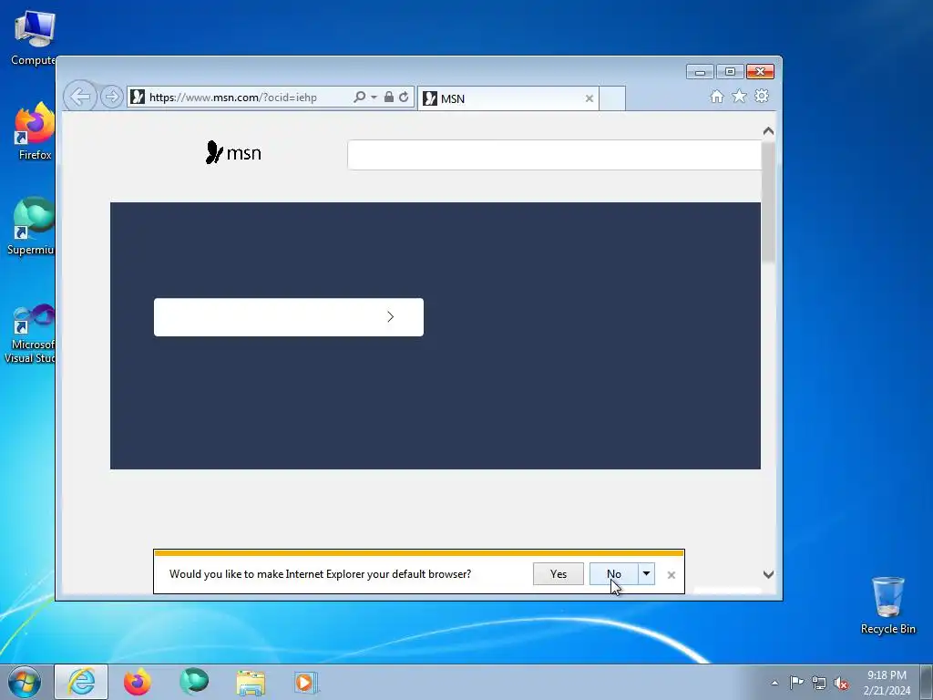Open the network tray icon

pos(819,683)
